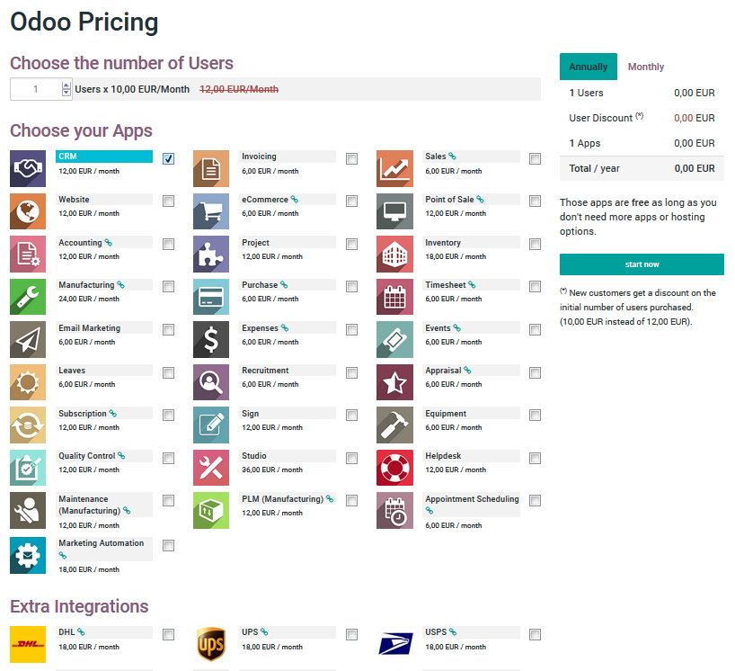The width and height of the screenshot is (735, 671).
Task: Click the Accounting app icon
Action: tap(28, 254)
